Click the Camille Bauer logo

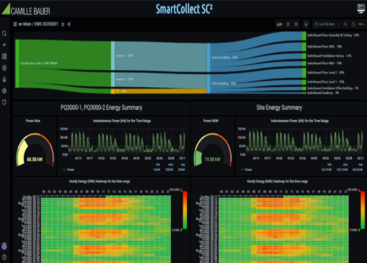coord(25,10)
